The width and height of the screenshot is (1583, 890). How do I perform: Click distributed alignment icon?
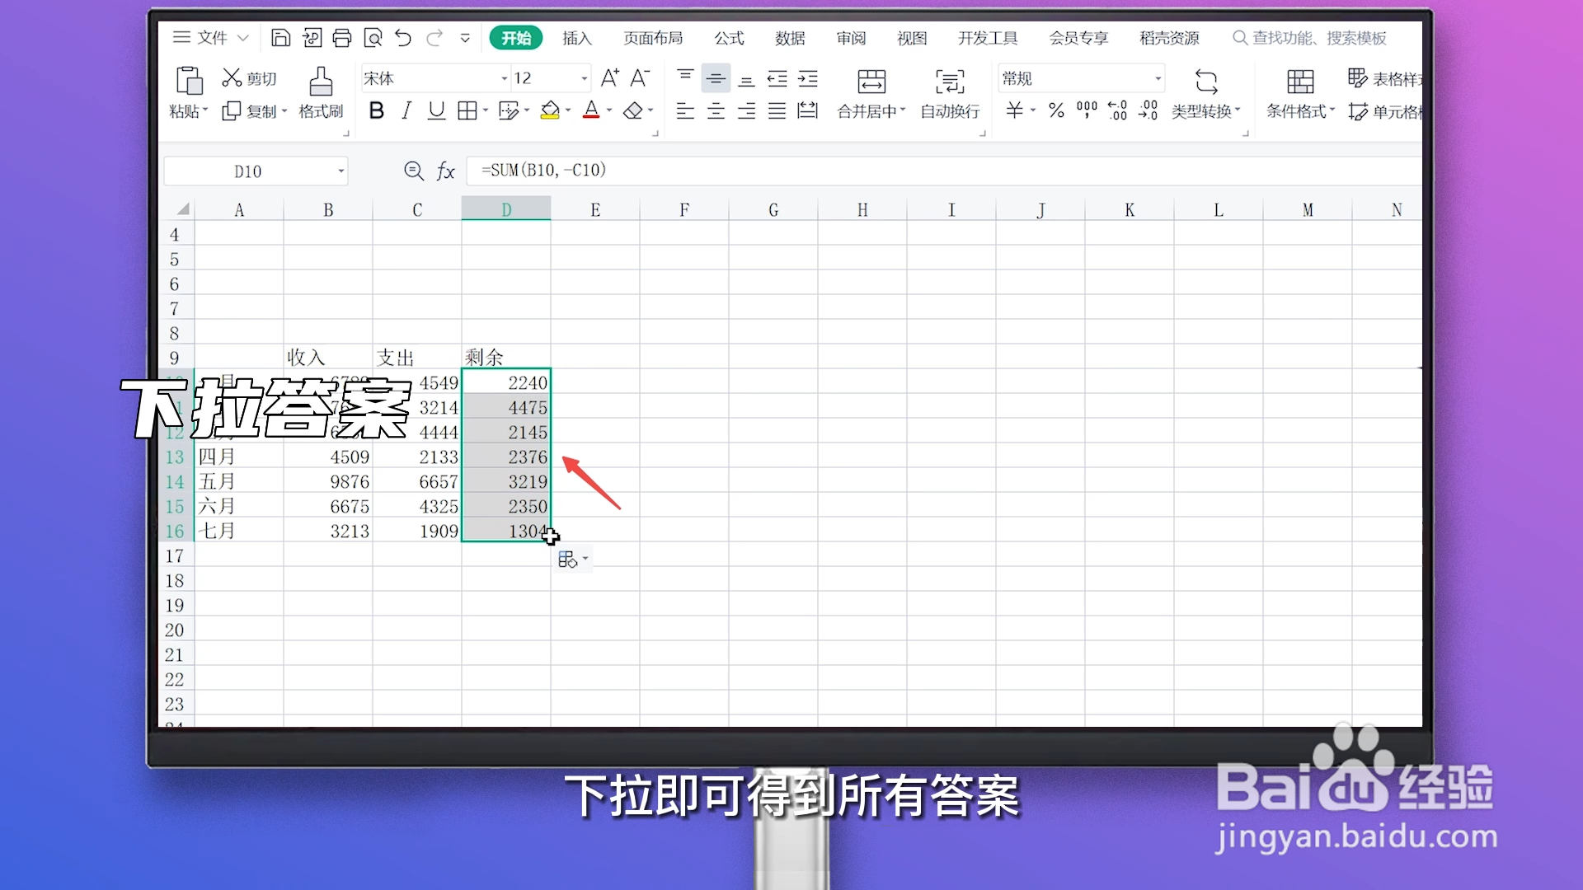pos(808,110)
